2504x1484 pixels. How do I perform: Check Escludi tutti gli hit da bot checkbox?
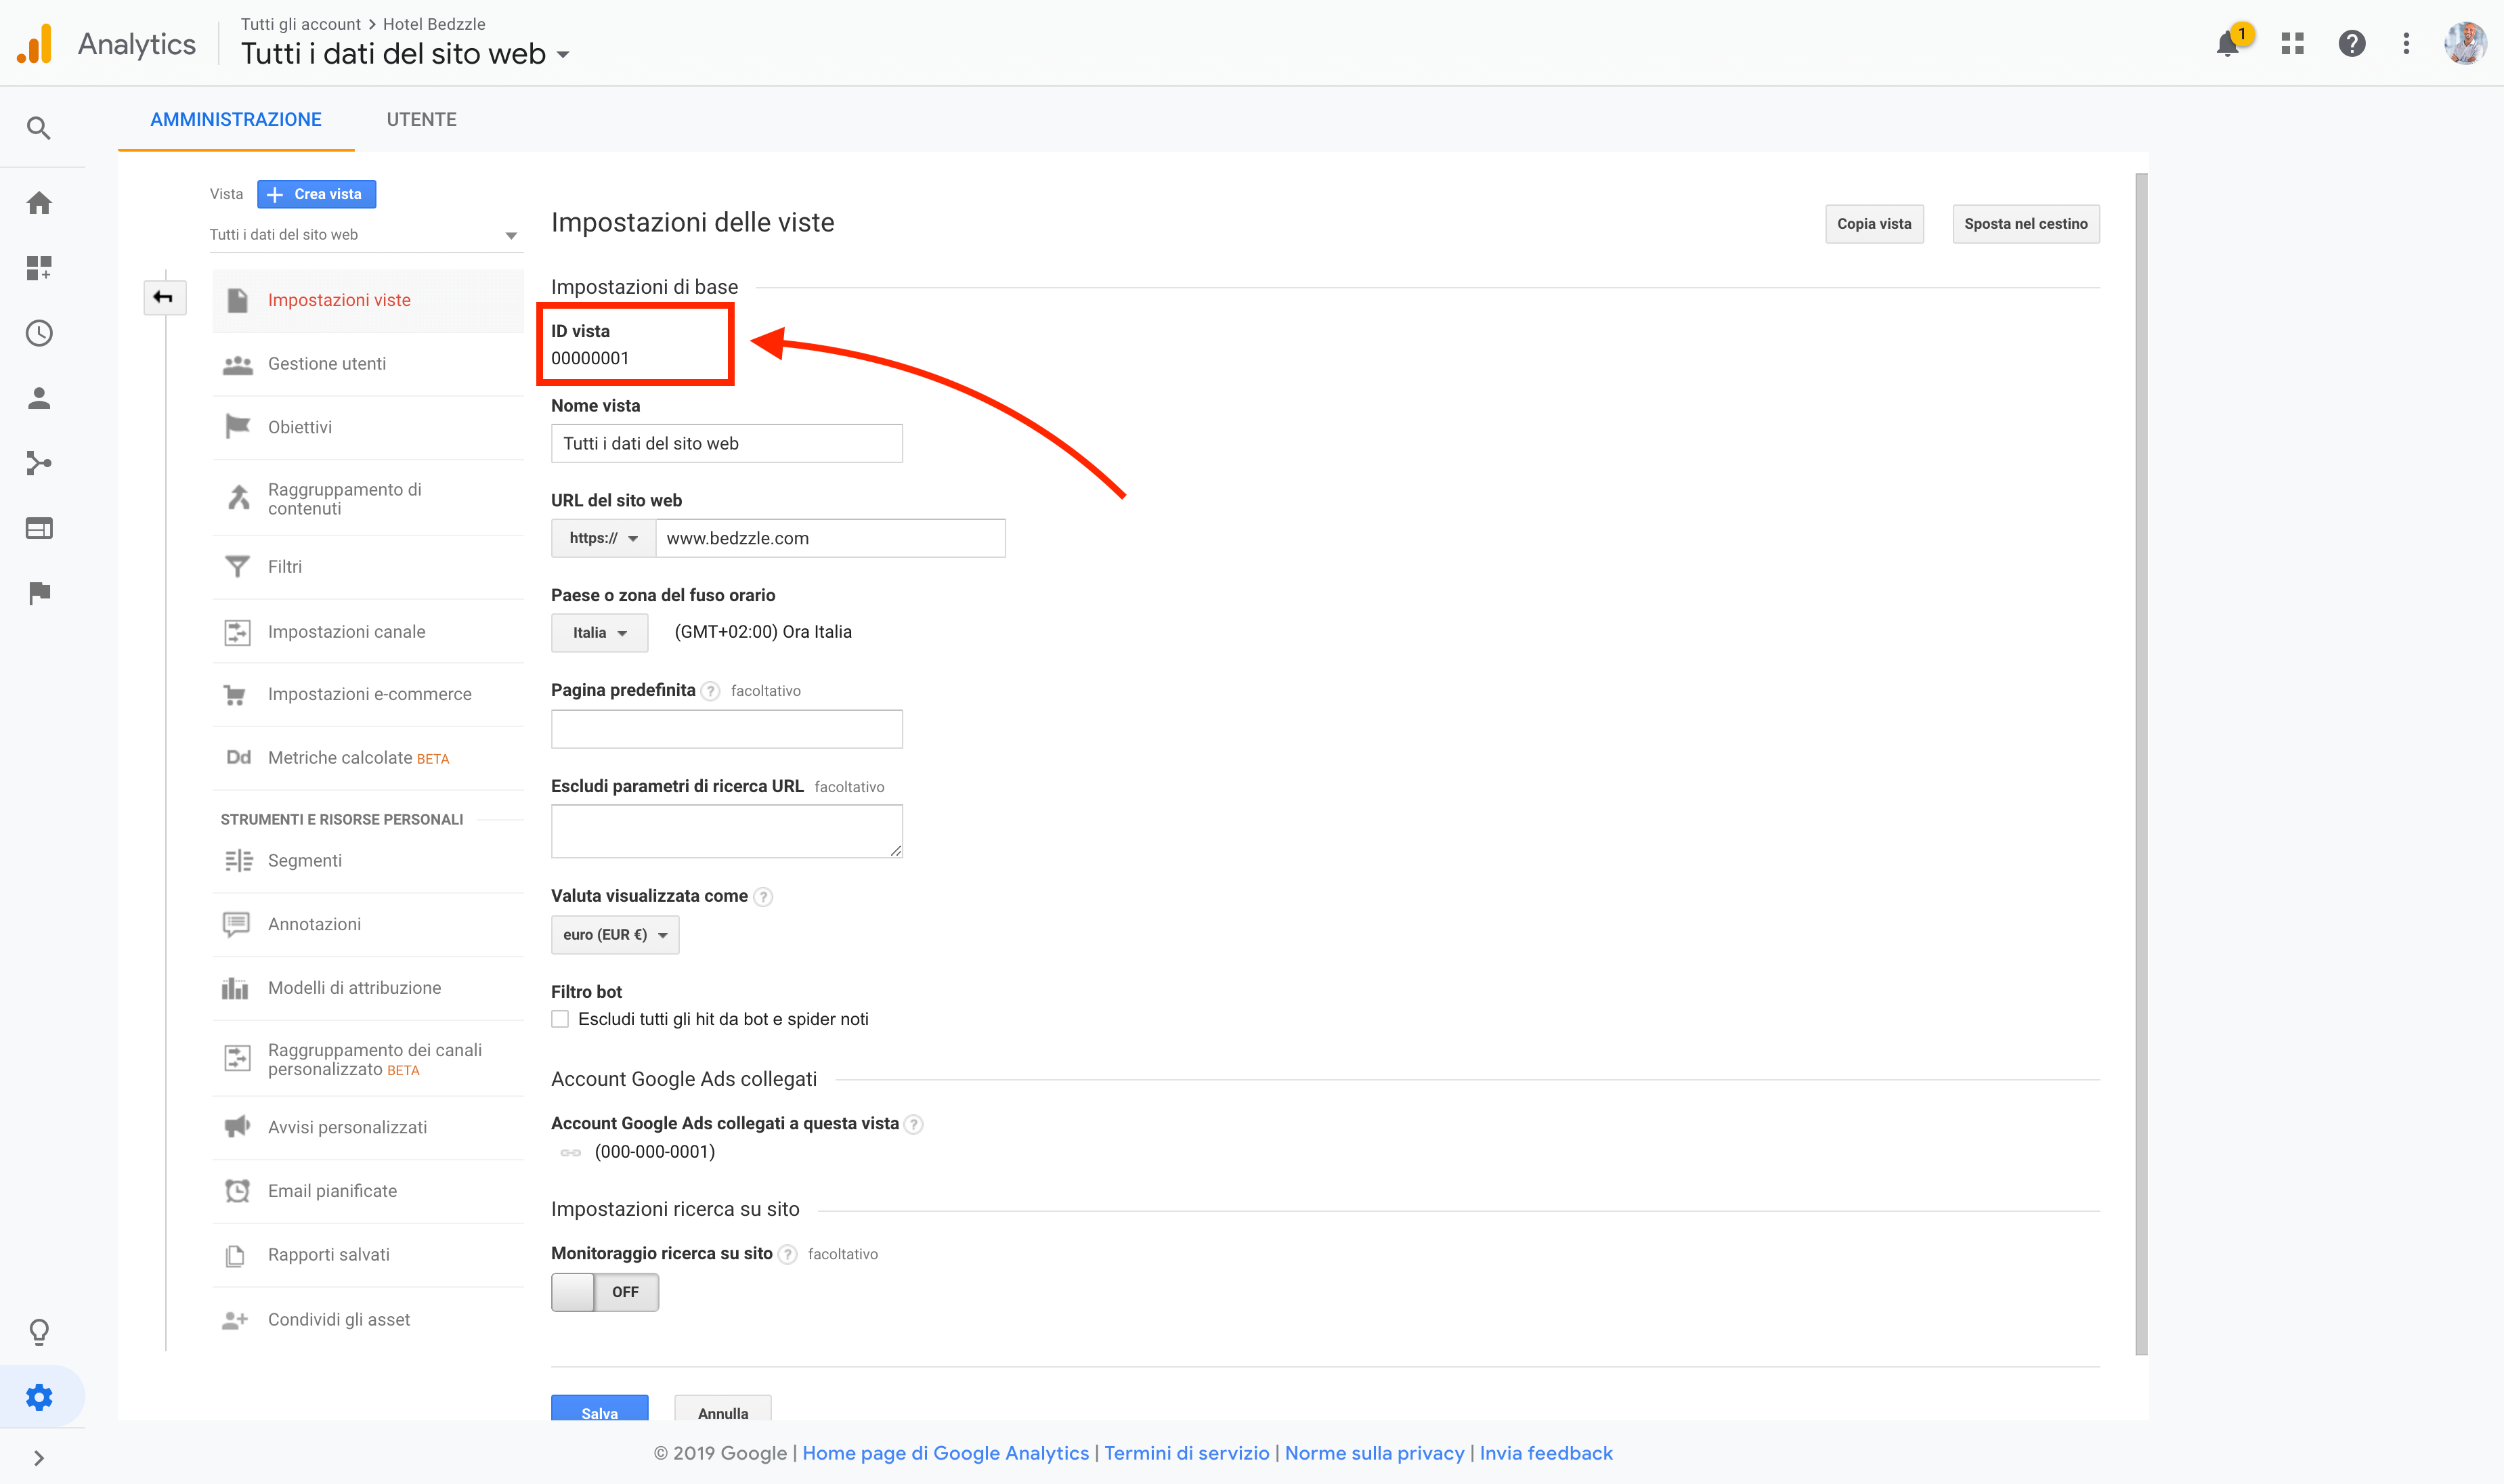560,1019
